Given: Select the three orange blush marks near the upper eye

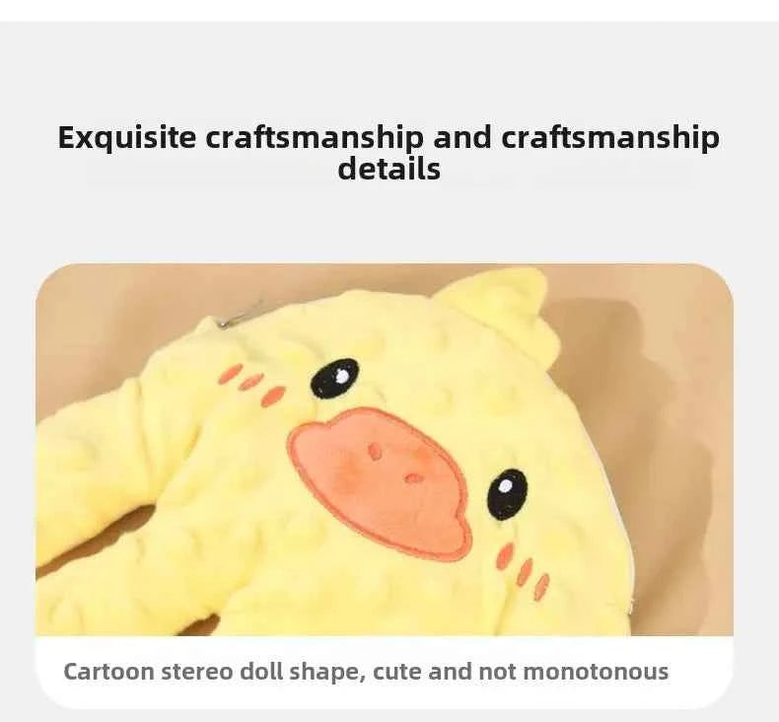Looking at the screenshot, I should (x=251, y=384).
